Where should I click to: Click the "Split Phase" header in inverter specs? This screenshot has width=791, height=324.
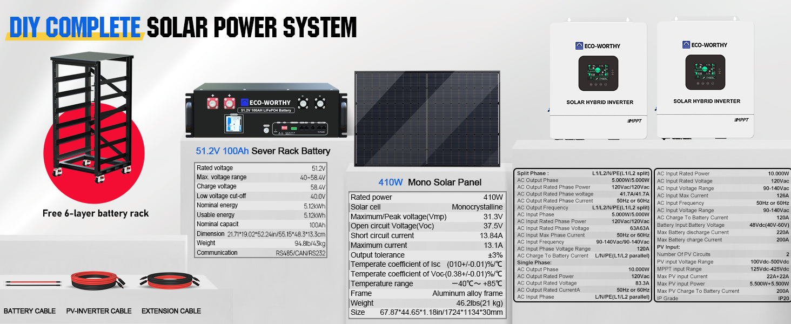pos(533,173)
